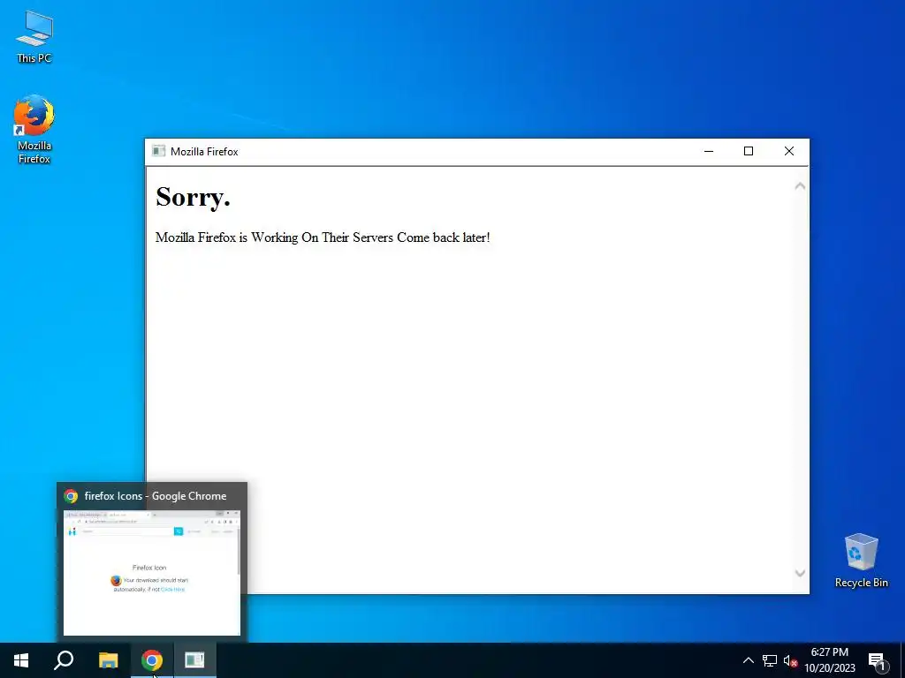Screen dimensions: 905x678
Task: Click the Working On Their Servers message
Action: (323, 237)
